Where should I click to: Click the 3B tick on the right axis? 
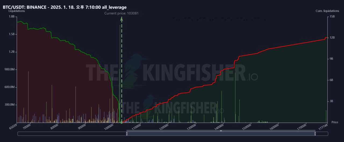[331, 101]
